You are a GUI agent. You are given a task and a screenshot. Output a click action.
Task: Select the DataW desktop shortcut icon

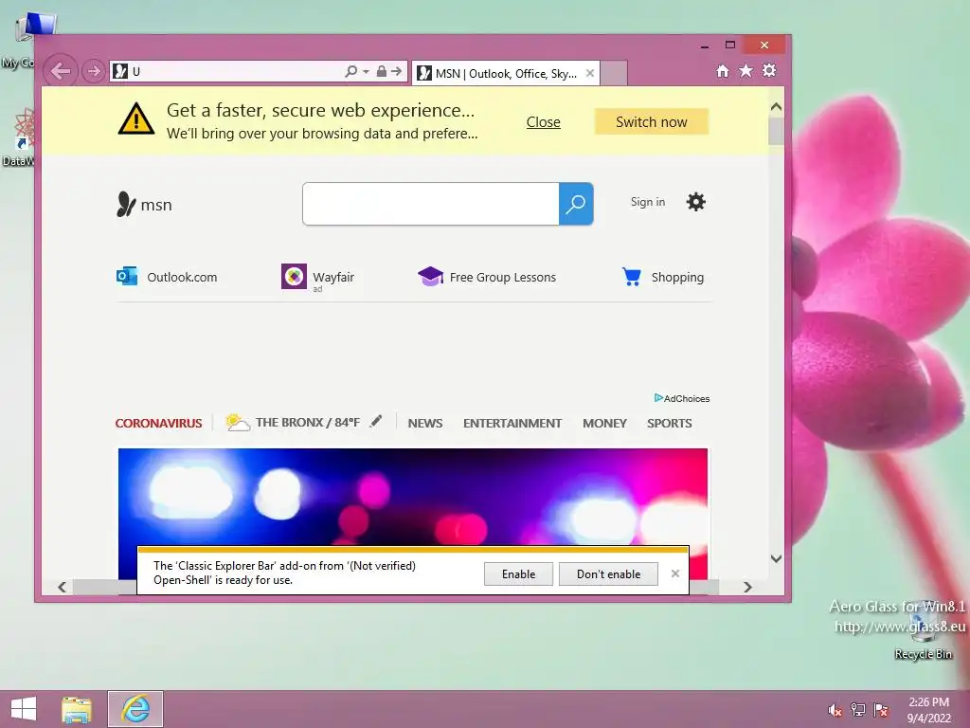19,137
